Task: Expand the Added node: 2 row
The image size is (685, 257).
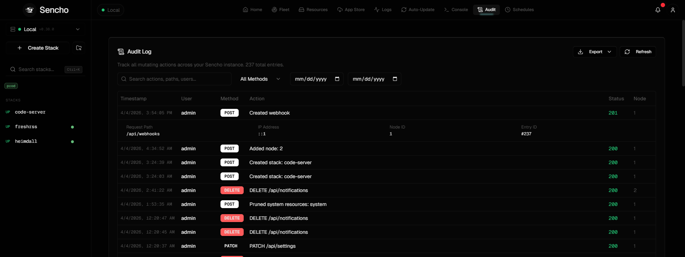Action: tap(387, 148)
